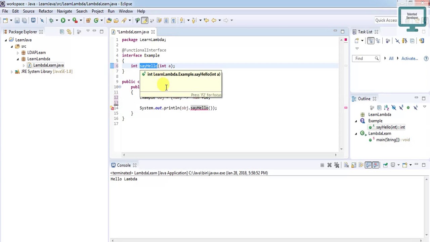Screen dimensions: 430x242
Task: Click the Open Type toolbar icon
Action: [x=109, y=20]
